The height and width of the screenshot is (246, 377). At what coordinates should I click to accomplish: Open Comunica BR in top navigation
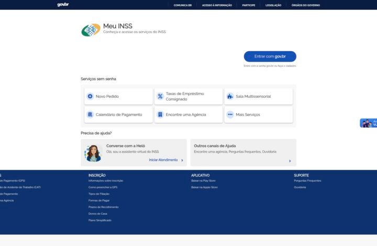point(182,5)
